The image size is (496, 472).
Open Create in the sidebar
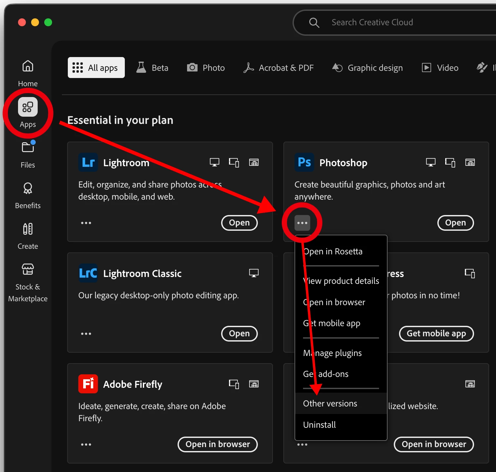coord(28,236)
